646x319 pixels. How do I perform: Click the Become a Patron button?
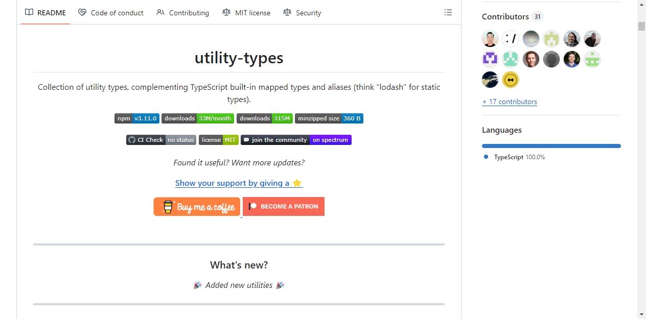[284, 207]
